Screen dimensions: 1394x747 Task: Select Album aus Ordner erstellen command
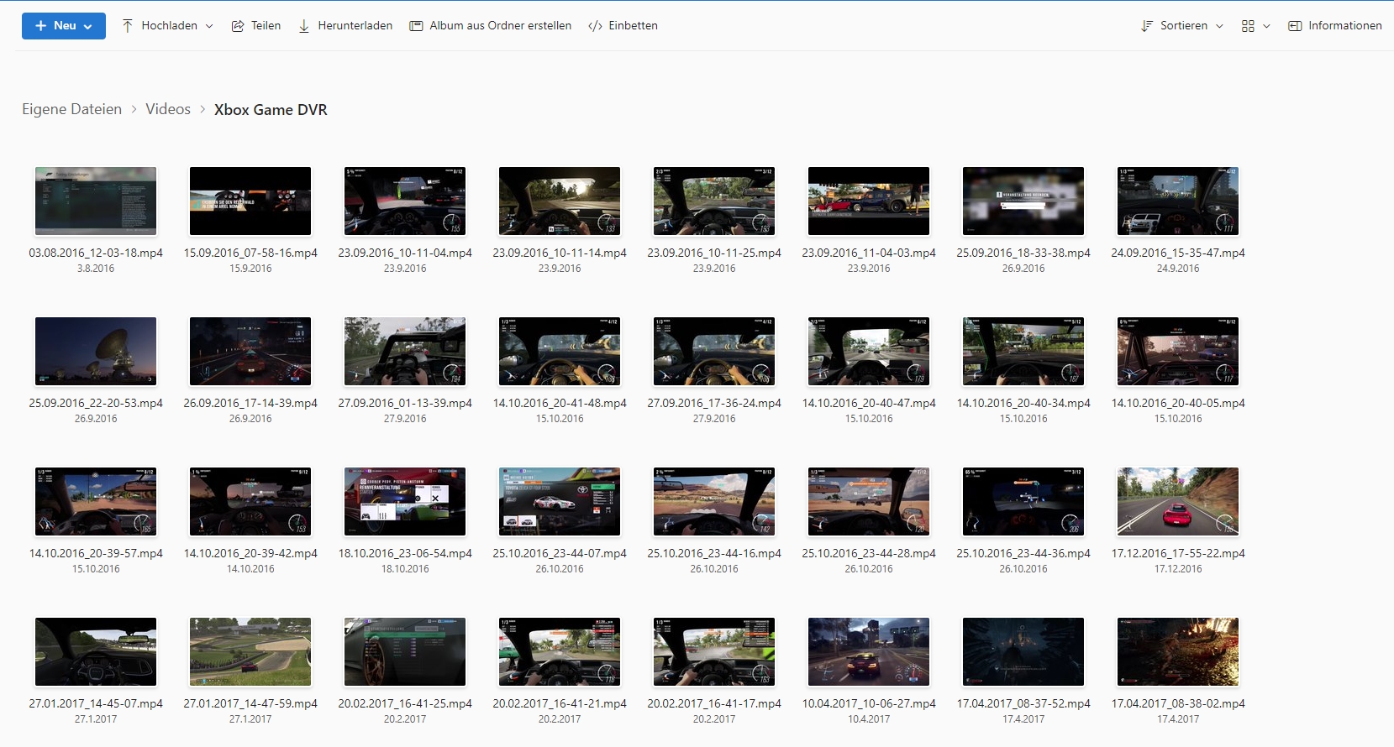(500, 26)
